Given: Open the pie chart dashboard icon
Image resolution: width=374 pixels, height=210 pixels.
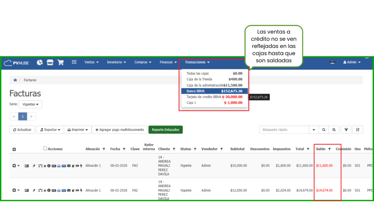Looking at the screenshot, I should [x=40, y=62].
